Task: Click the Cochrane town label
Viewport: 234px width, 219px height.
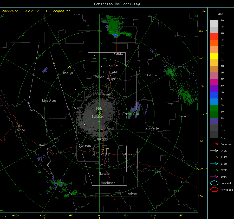Action: coord(85,146)
